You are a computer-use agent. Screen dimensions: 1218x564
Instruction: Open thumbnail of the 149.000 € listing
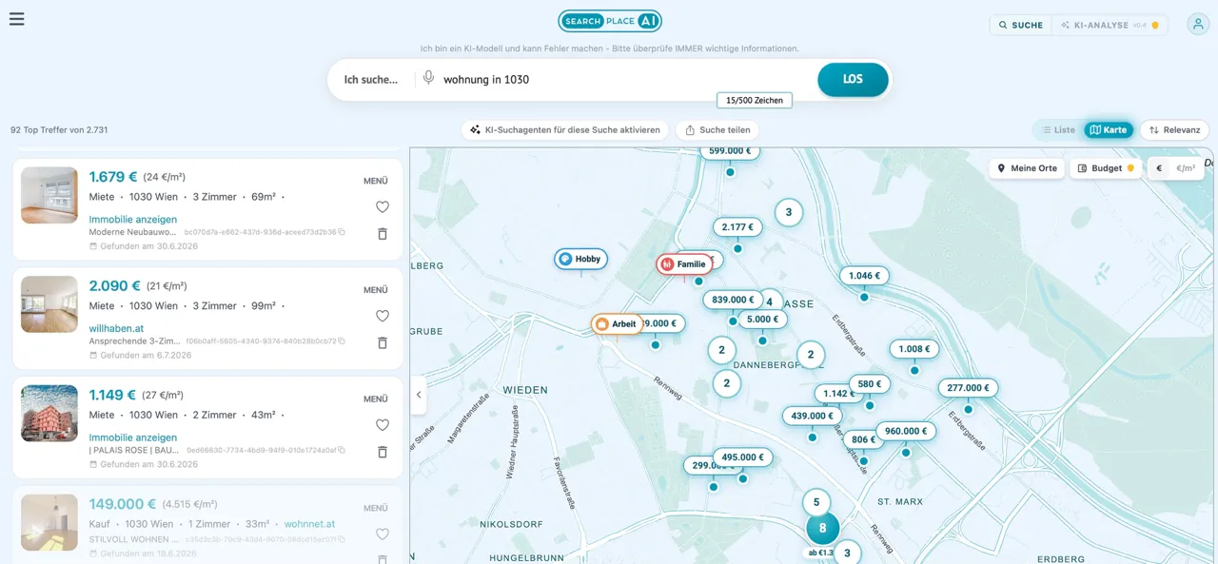point(49,522)
